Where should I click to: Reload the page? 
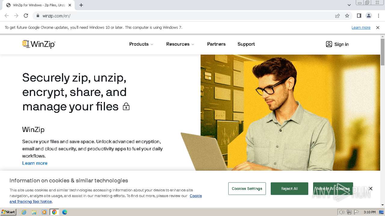tap(26, 16)
